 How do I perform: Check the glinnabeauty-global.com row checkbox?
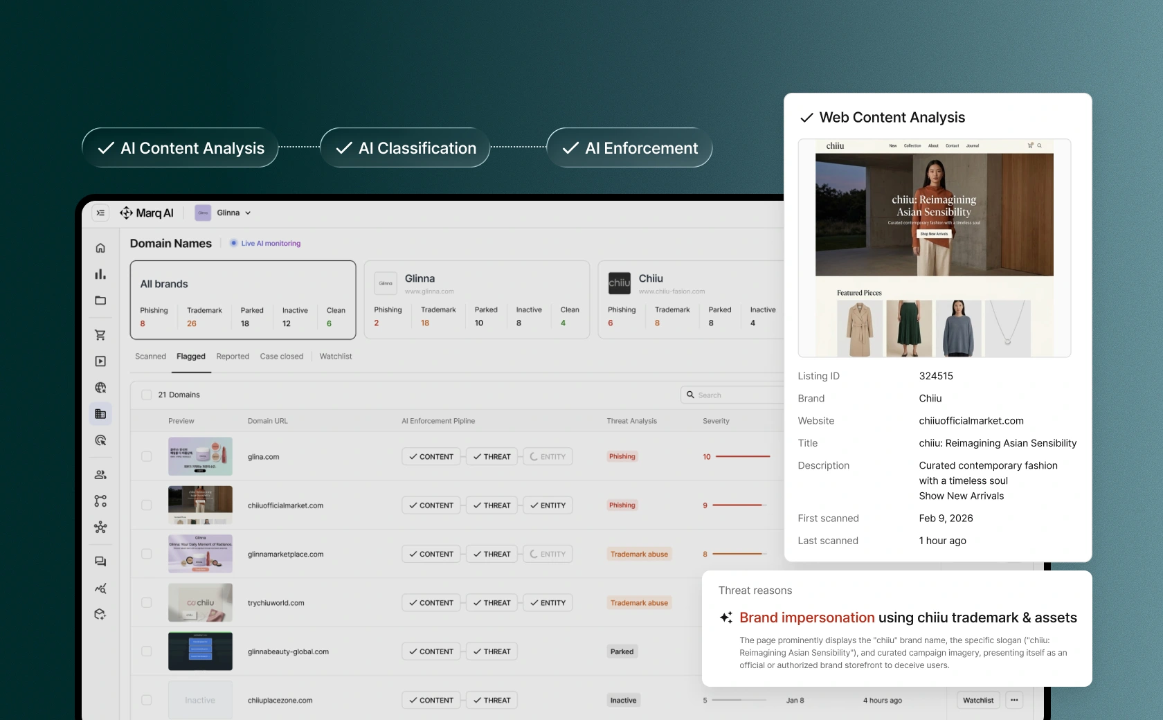point(147,651)
